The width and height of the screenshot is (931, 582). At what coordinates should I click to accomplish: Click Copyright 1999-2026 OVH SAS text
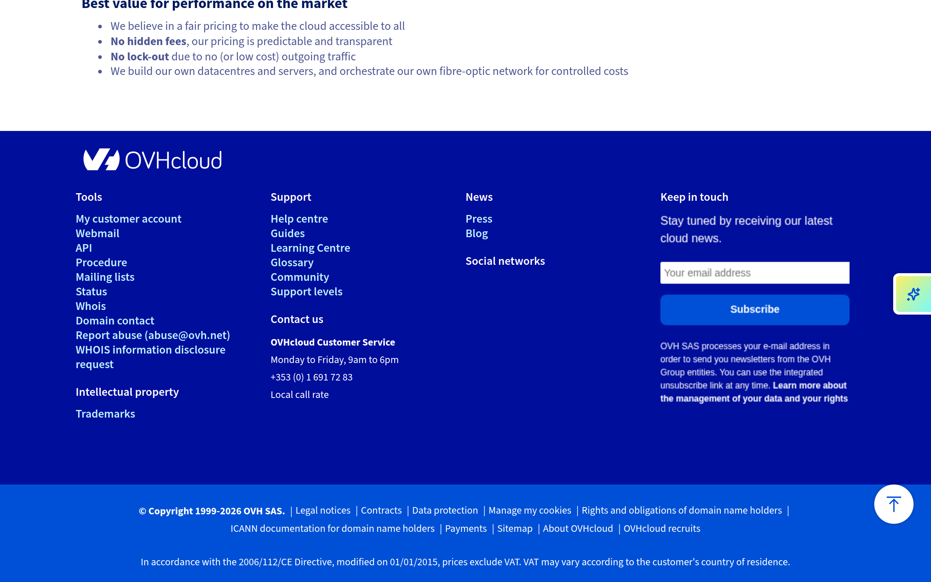point(212,511)
